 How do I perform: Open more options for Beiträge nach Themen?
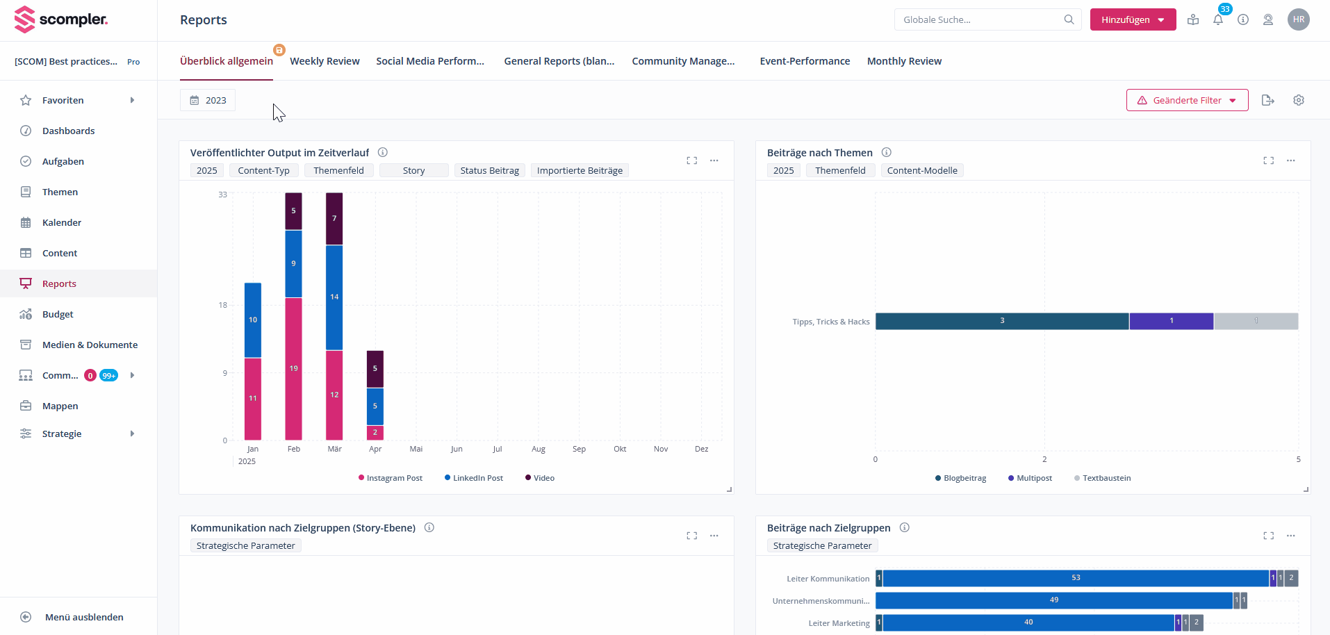(1290, 160)
